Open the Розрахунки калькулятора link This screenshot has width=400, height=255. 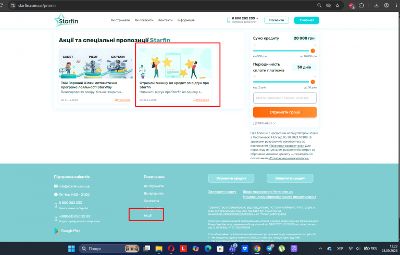click(x=289, y=158)
